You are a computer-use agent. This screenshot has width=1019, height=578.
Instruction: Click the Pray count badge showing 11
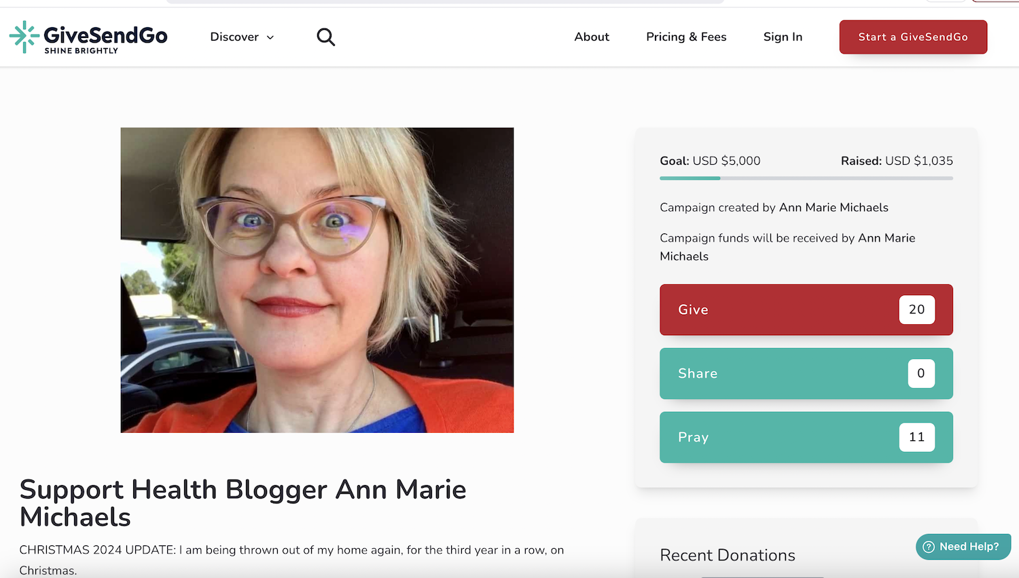coord(917,437)
